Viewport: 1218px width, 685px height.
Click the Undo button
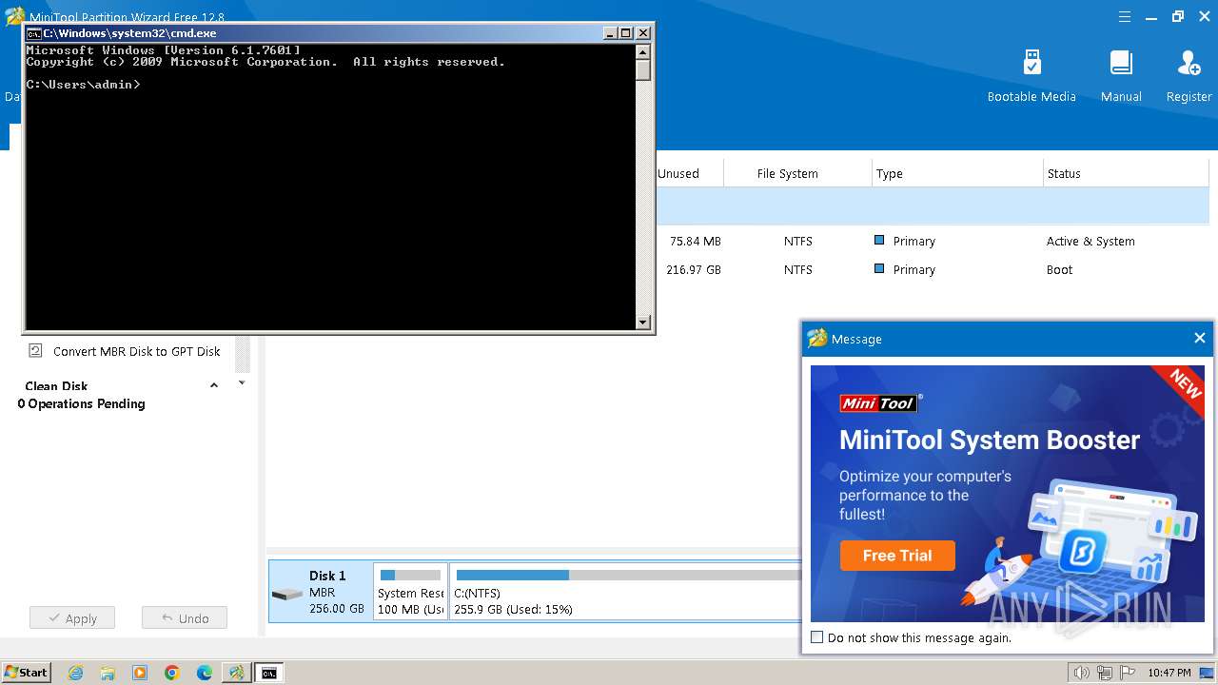(x=185, y=618)
